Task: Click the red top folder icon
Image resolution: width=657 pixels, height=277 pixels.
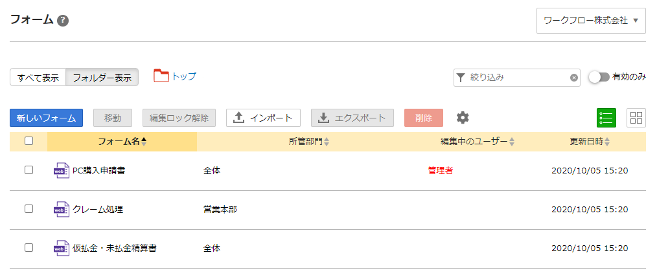Action: pyautogui.click(x=161, y=76)
